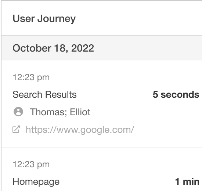Click the 12:23 pm timestamp above Search Results
Image resolution: width=202 pixels, height=191 pixels.
click(31, 77)
